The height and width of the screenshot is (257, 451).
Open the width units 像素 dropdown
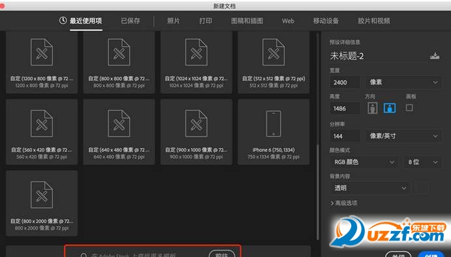pos(403,82)
